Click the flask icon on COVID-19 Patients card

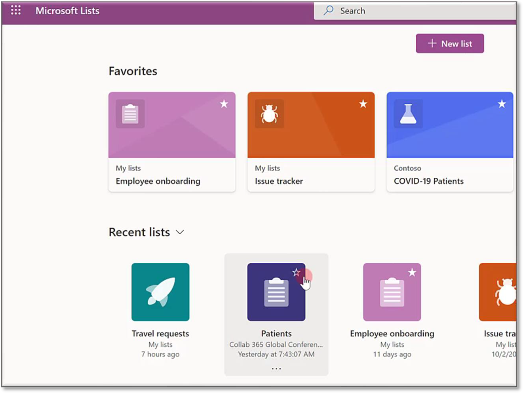408,114
